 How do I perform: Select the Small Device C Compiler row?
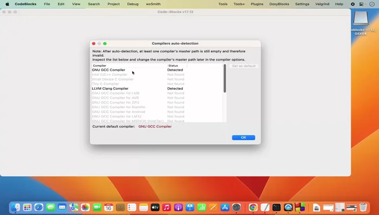coord(157,79)
